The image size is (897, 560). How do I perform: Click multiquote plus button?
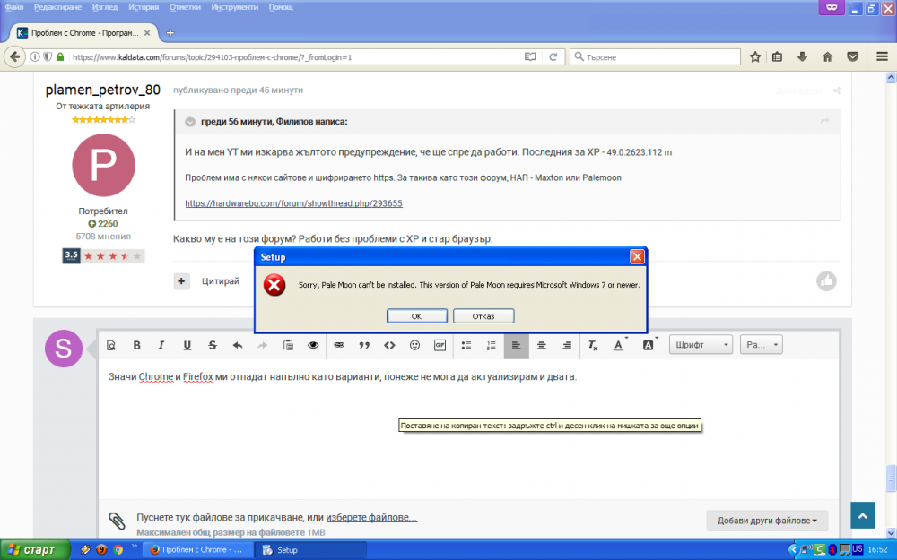pyautogui.click(x=181, y=280)
